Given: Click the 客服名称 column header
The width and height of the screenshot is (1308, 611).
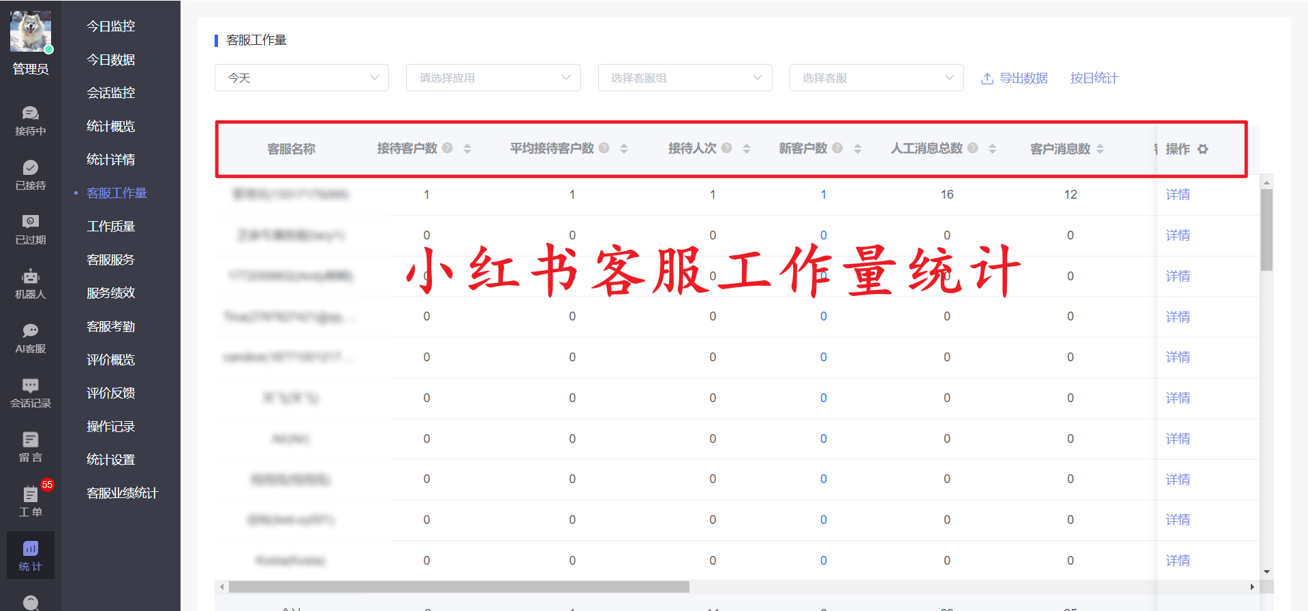Looking at the screenshot, I should tap(292, 149).
